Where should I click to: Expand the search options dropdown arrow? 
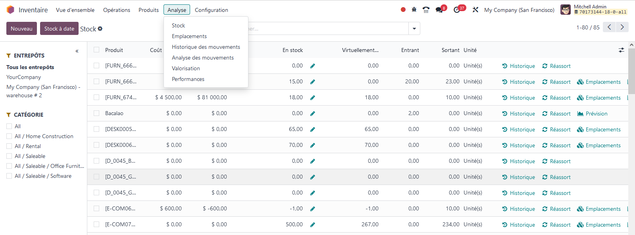point(414,29)
